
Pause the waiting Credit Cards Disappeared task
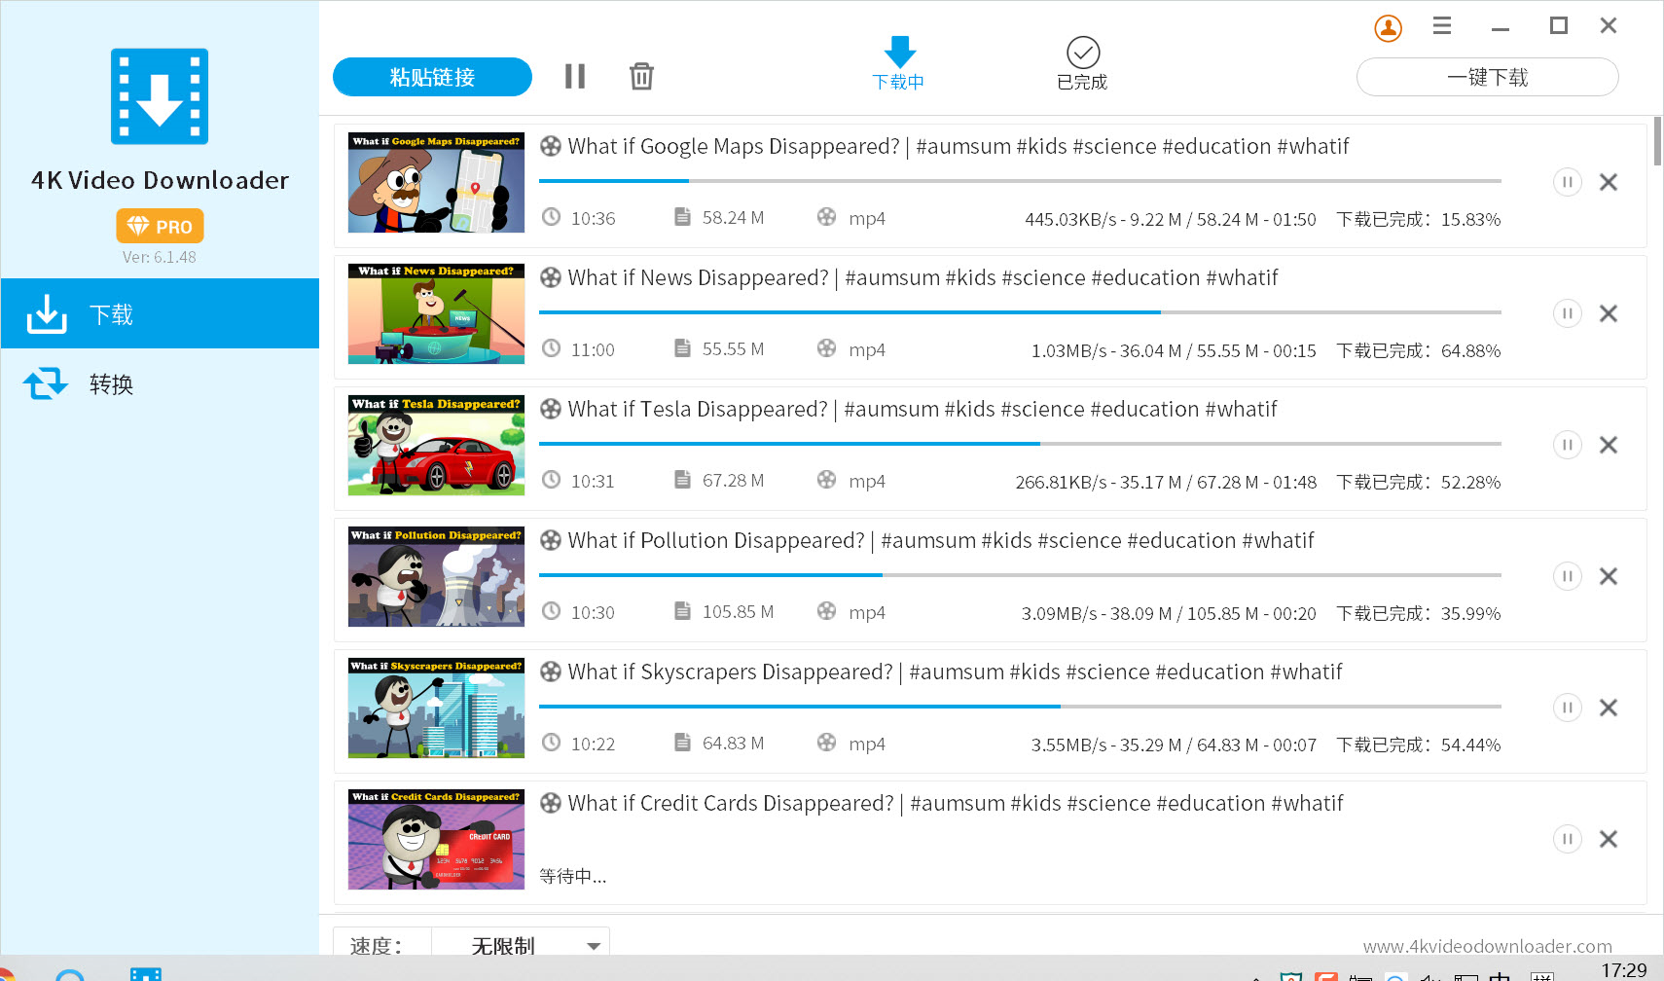tap(1567, 839)
